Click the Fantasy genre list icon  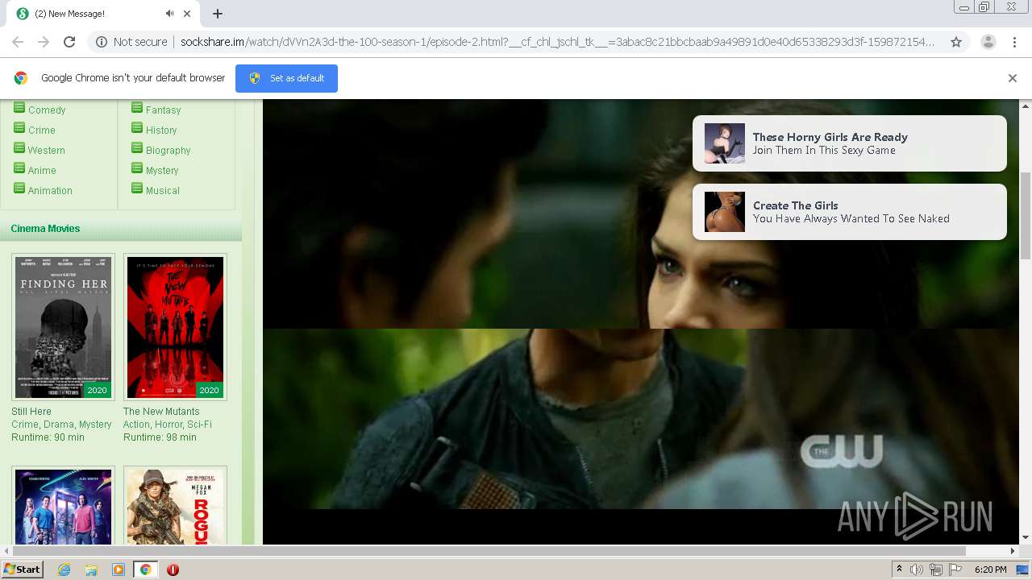click(137, 108)
